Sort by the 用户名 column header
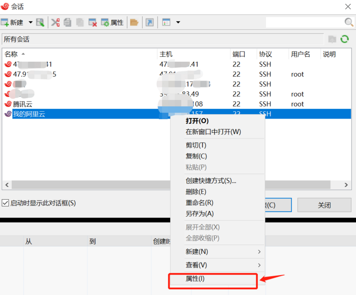Image resolution: width=356 pixels, height=295 pixels. coord(304,54)
